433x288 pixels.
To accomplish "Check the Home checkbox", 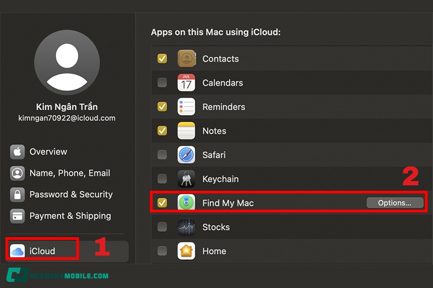I will point(162,251).
